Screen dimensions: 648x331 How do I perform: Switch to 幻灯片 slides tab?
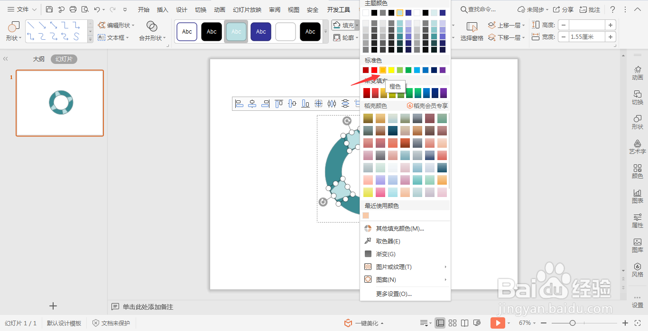tap(64, 59)
